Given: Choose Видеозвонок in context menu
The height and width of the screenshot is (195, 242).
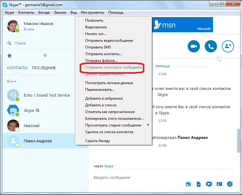Looking at the screenshot, I should pos(114,27).
